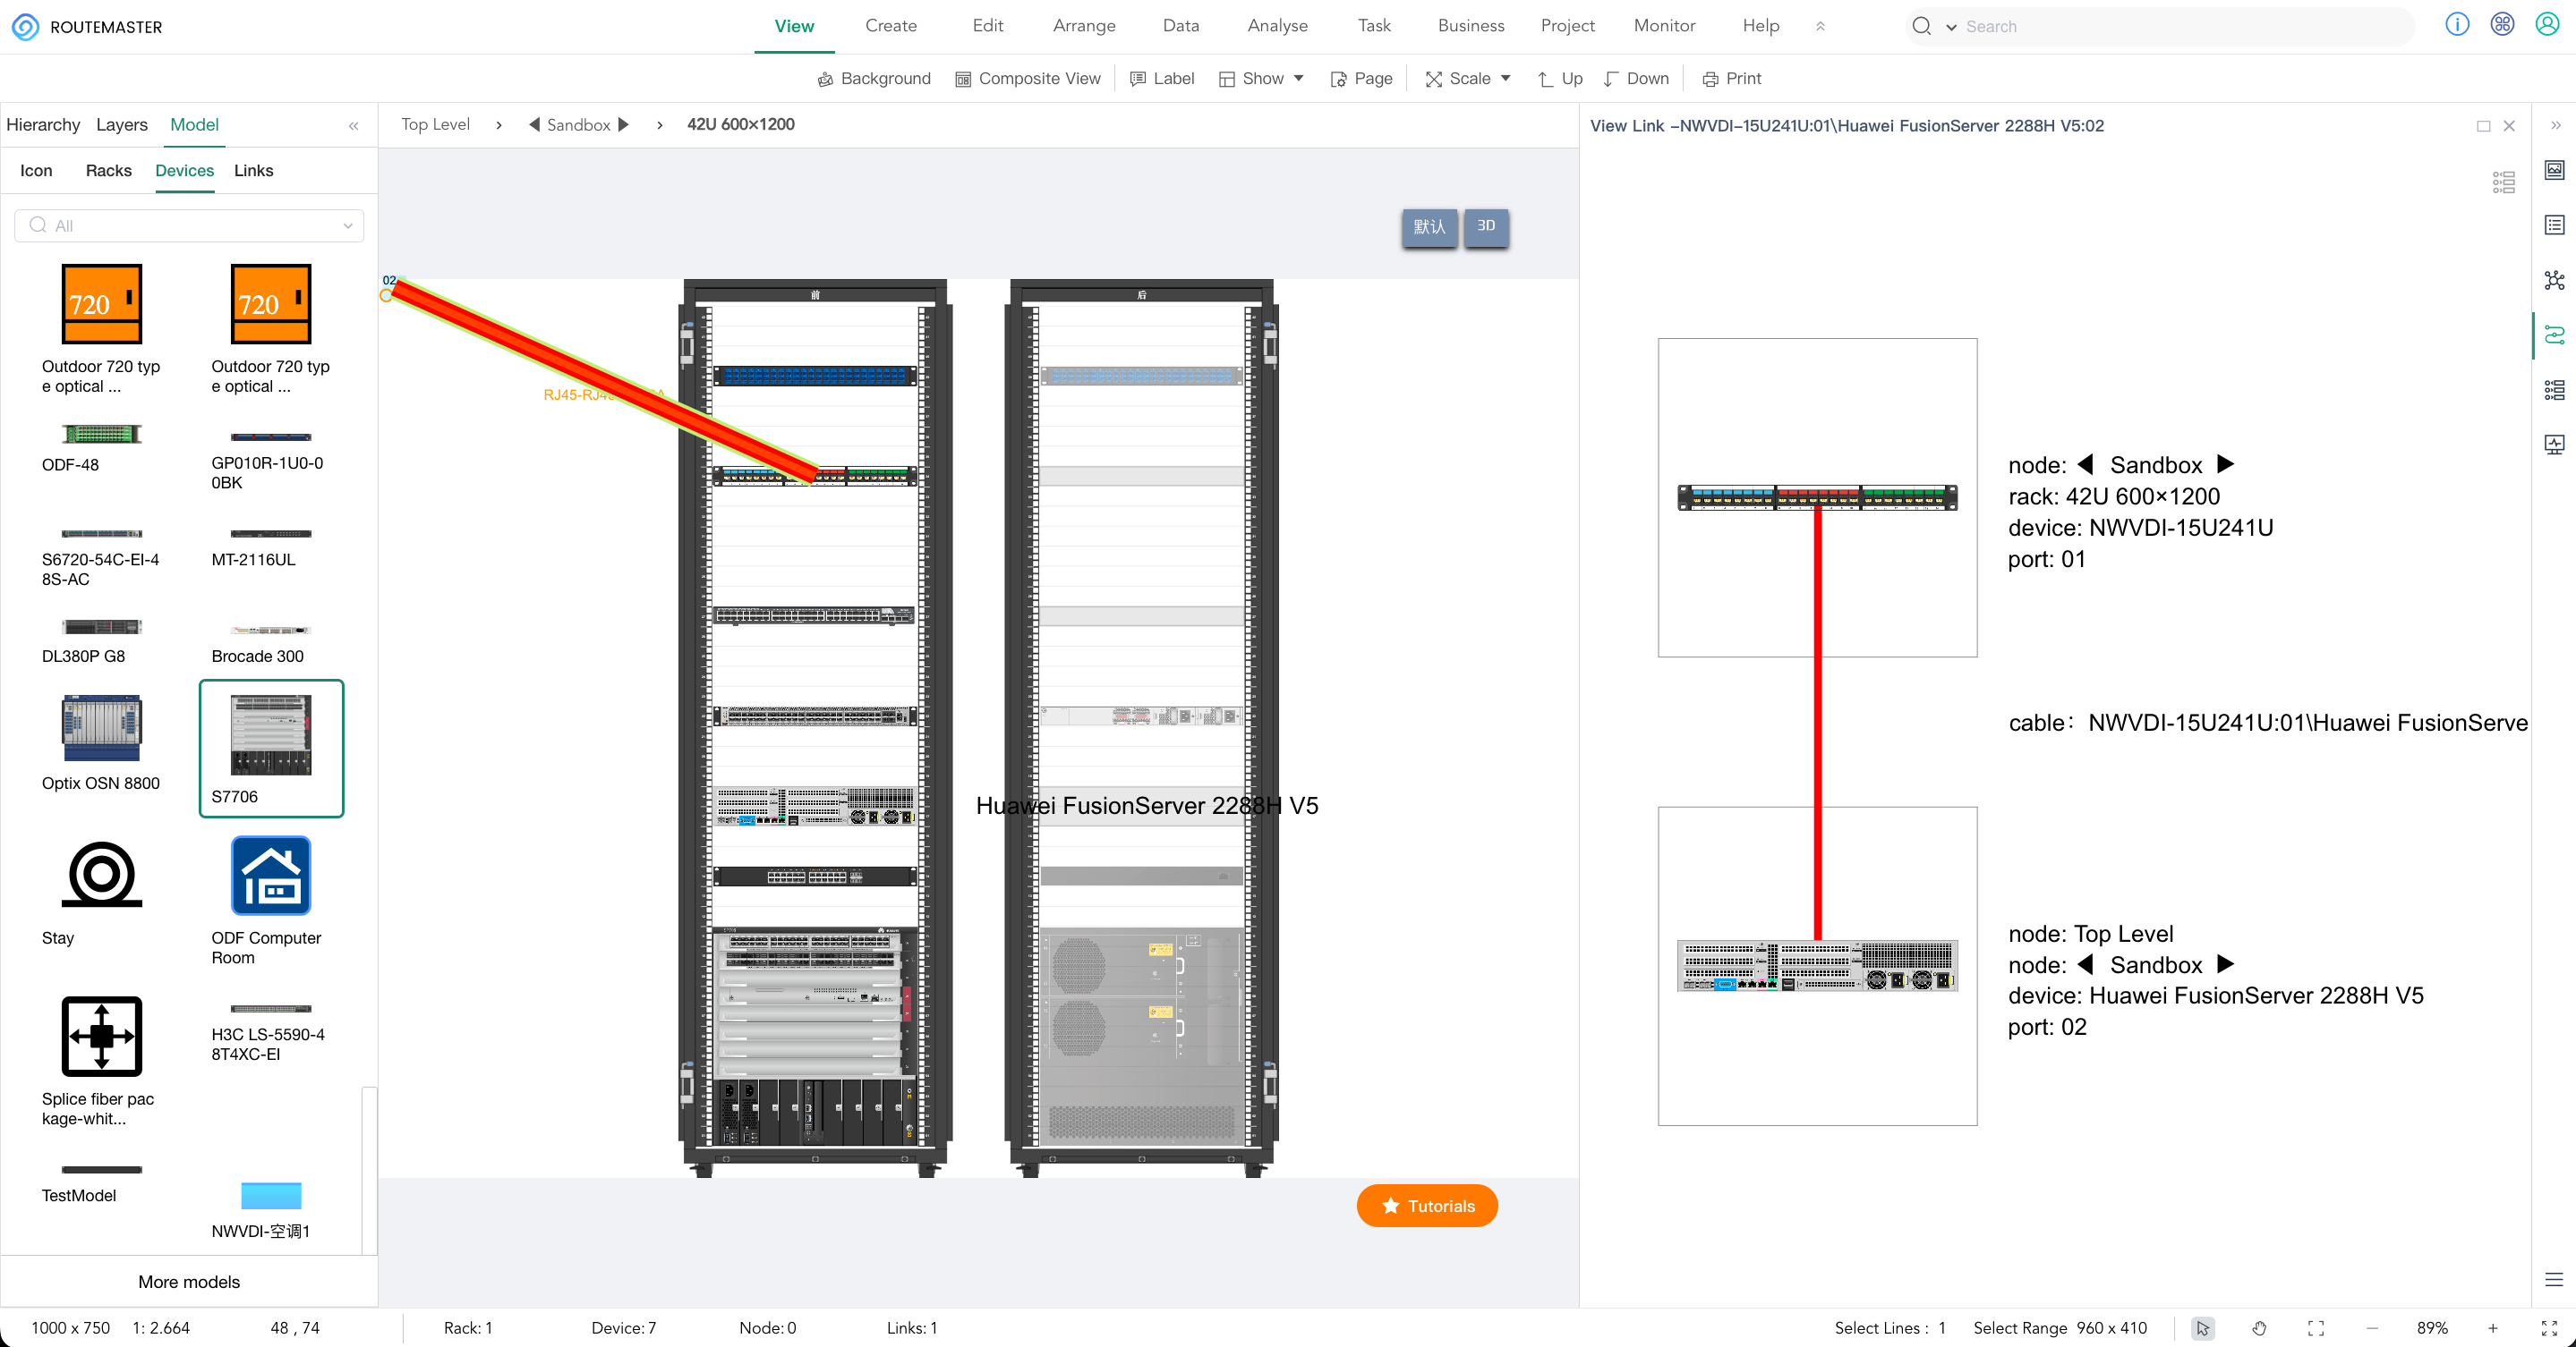The width and height of the screenshot is (2576, 1347).
Task: Click the Page toolbar button
Action: tap(1361, 79)
